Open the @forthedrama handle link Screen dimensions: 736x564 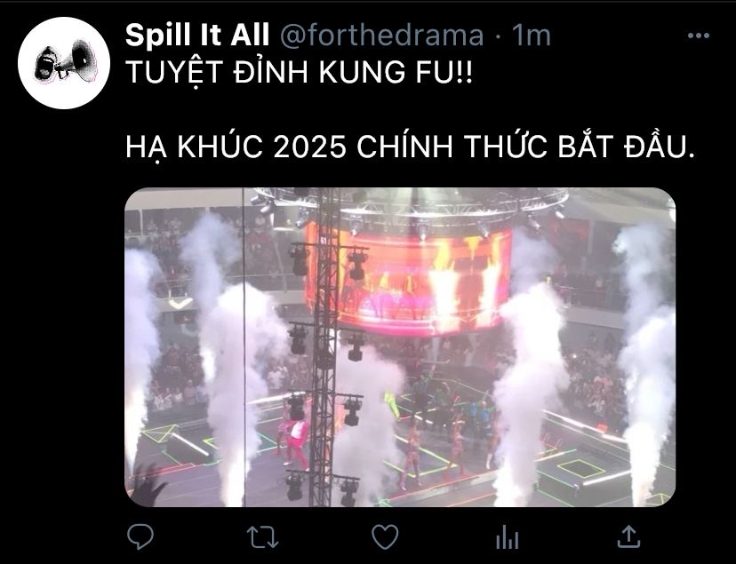coord(381,36)
